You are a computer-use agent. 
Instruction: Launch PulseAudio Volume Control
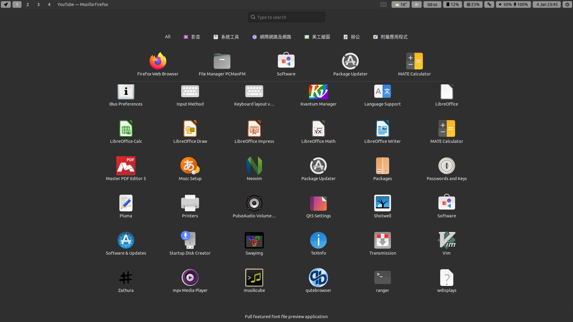(254, 206)
